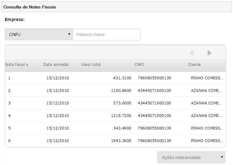Sort by Nota fiscal sort icon
Viewport: 233px width, 165px height.
[27, 65]
